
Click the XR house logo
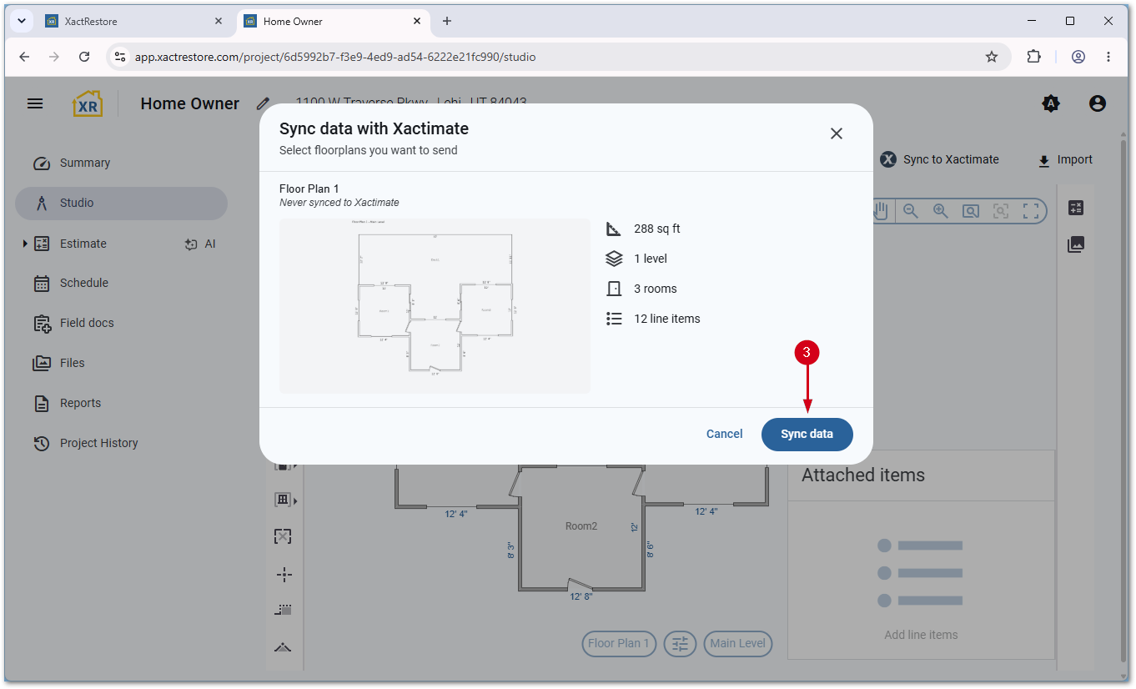88,103
